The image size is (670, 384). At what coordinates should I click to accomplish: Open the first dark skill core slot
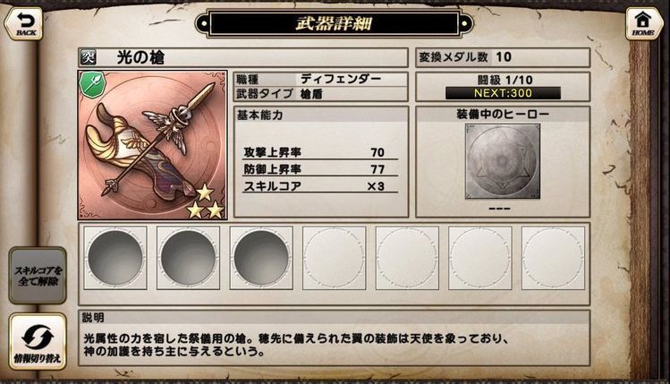[115, 258]
